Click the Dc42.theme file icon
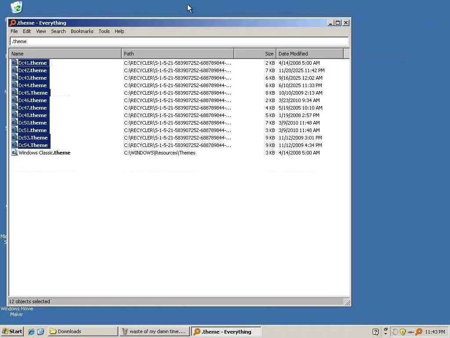This screenshot has width=450, height=338. pyautogui.click(x=15, y=70)
